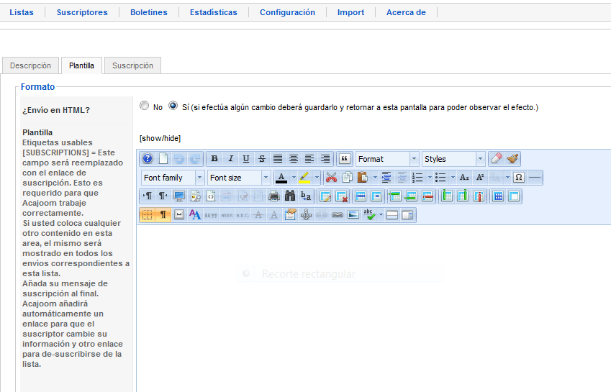Screen dimensions: 611x392
Task: Expand the text color picker arrow
Action: 294,178
